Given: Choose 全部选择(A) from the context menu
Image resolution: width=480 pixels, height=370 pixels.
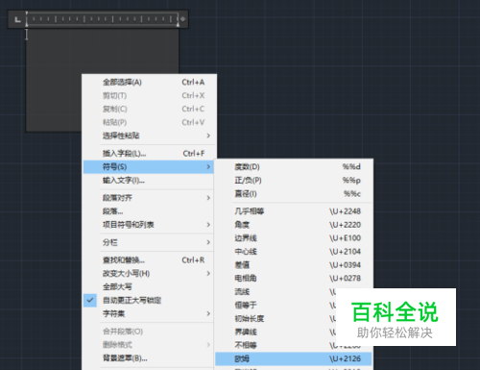Looking at the screenshot, I should (150, 83).
